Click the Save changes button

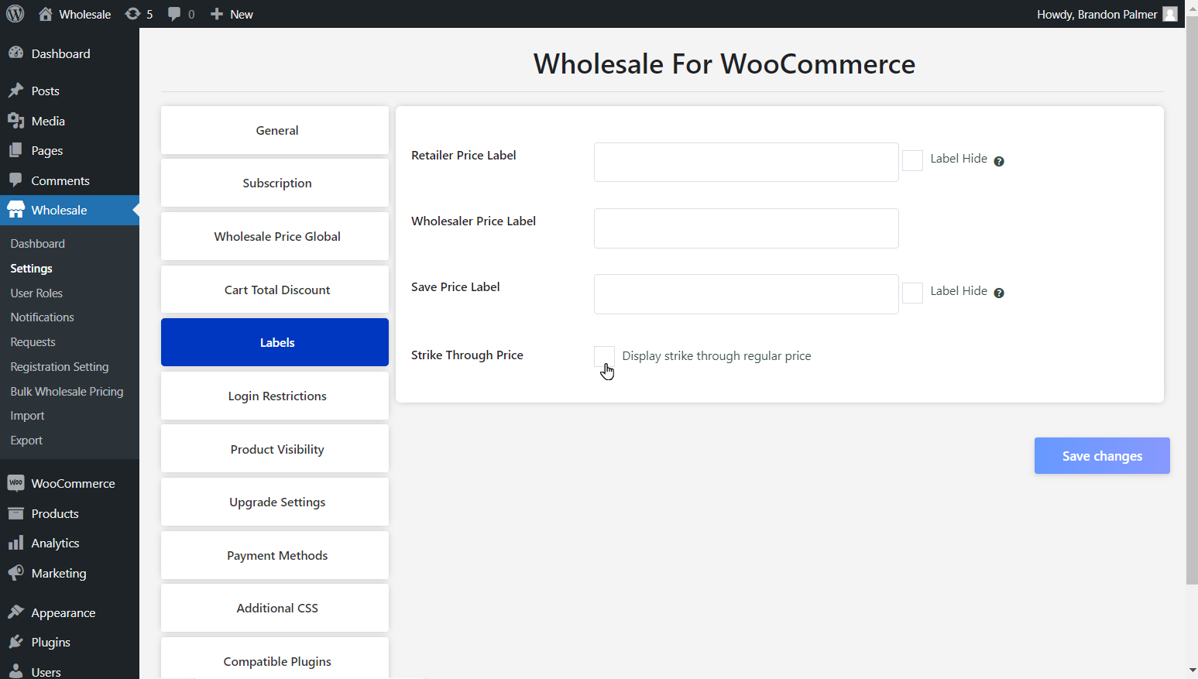coord(1102,456)
